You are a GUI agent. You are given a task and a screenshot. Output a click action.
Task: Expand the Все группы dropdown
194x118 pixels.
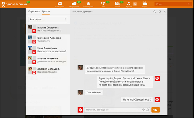point(48,20)
